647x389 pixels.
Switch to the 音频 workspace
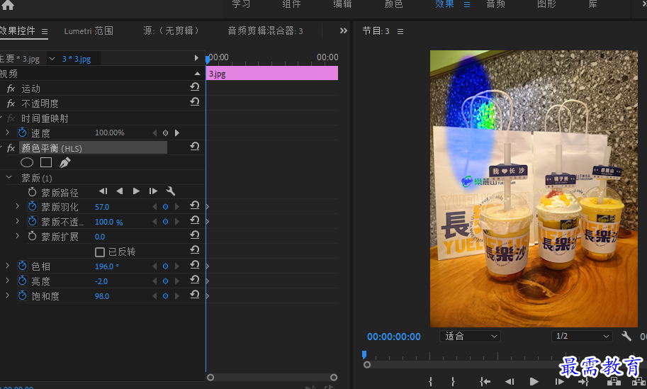(495, 4)
